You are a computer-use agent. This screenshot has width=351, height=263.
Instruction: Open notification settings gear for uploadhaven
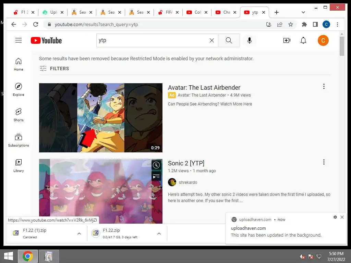[335, 217]
